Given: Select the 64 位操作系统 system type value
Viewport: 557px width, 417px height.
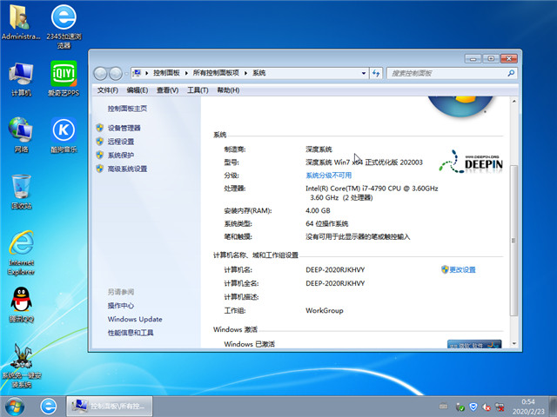Looking at the screenshot, I should point(327,224).
